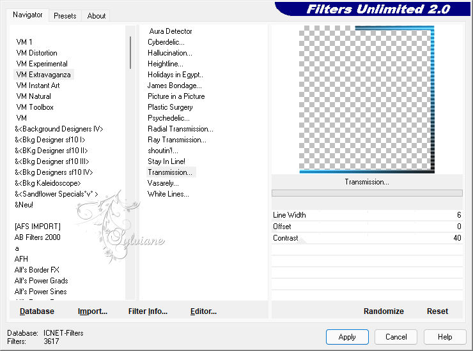Select Alf's Power Sines category
Image resolution: width=473 pixels, height=351 pixels.
click(x=40, y=292)
